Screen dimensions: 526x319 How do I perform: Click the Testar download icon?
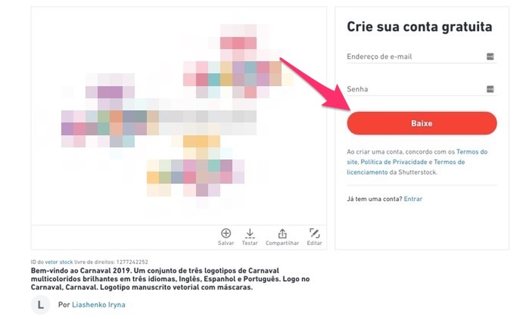tap(250, 236)
